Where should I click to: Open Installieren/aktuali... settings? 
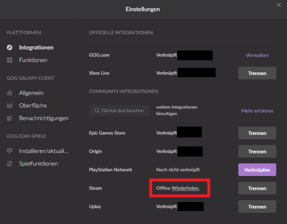(44, 151)
